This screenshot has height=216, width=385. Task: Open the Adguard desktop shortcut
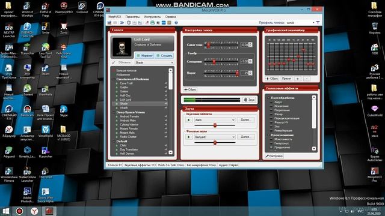pos(9,152)
